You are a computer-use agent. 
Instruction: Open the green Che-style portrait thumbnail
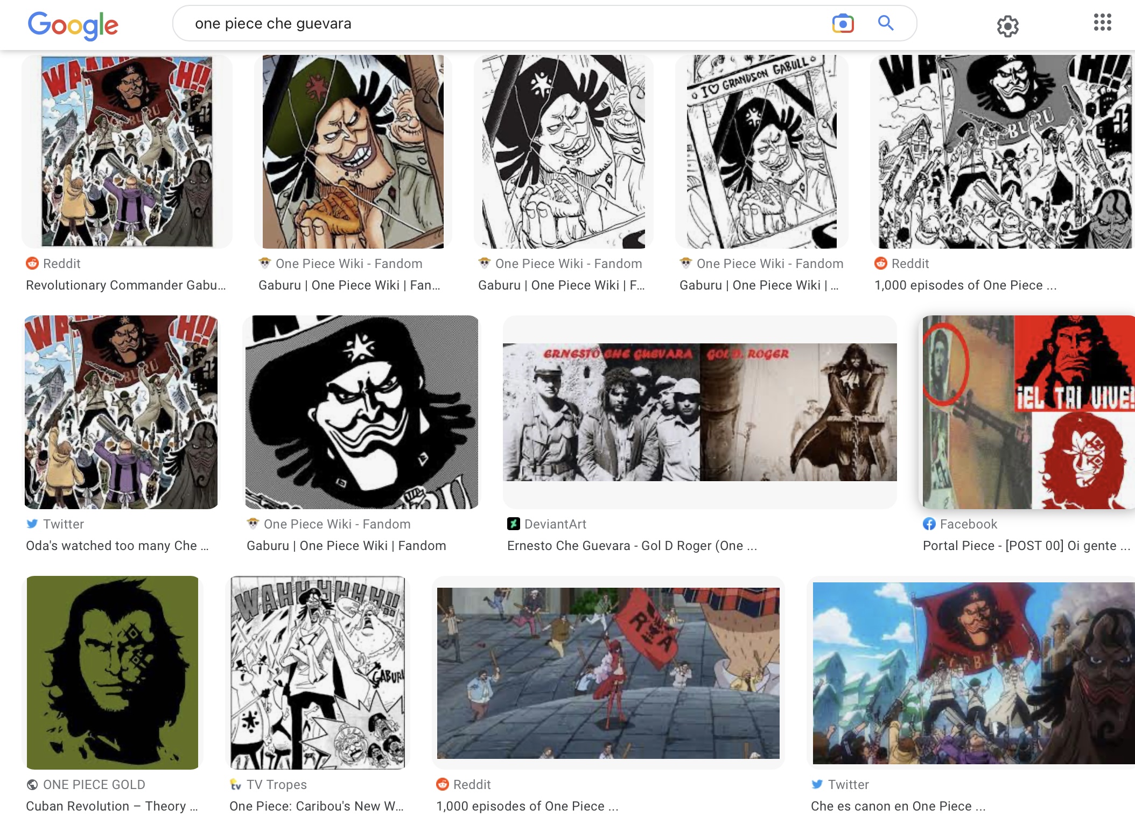pos(113,673)
